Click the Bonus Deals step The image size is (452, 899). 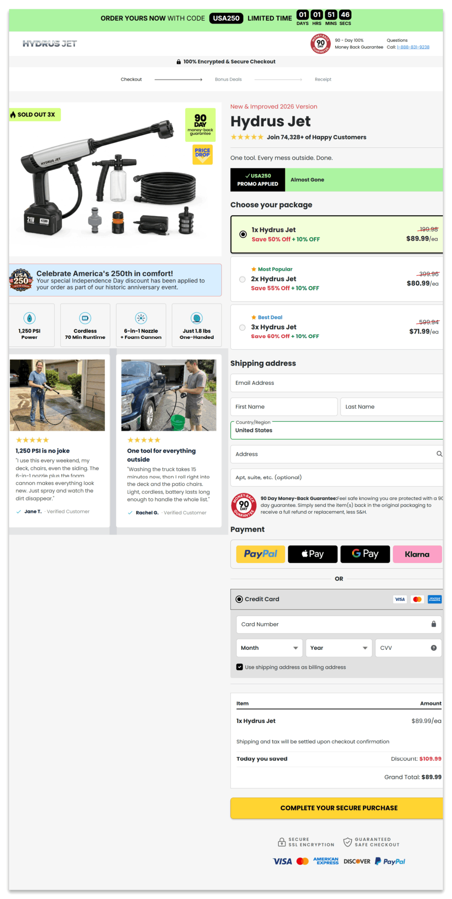[228, 79]
